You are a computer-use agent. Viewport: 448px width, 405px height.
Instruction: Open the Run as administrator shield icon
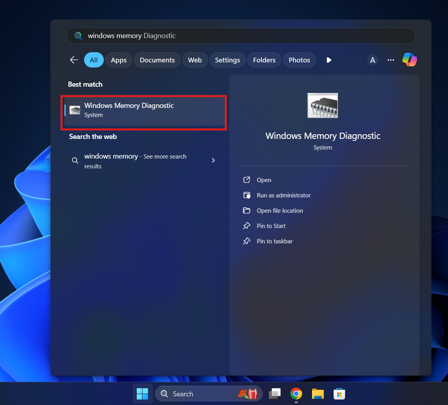[246, 195]
